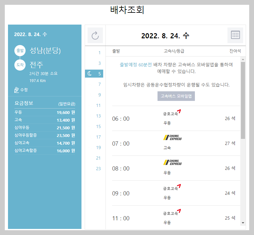Click the Chunil Express logo on the 07:00 row

click(x=172, y=137)
